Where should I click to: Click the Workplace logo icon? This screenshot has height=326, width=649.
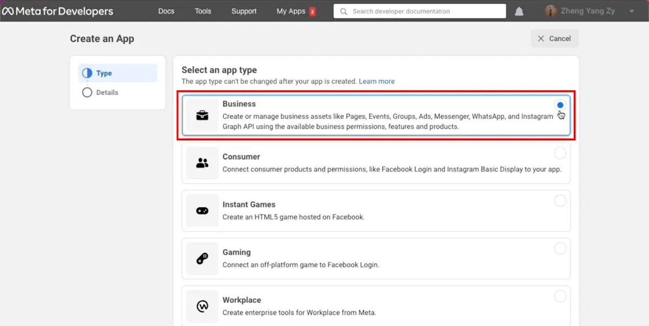202,306
